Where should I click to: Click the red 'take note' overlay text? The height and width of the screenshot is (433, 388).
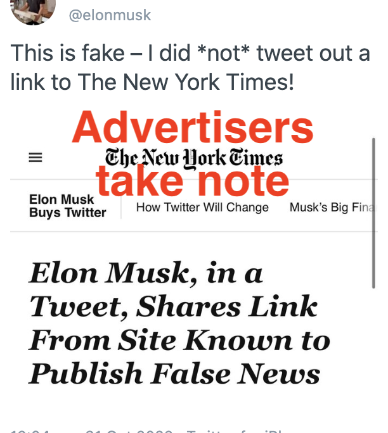pos(193,182)
